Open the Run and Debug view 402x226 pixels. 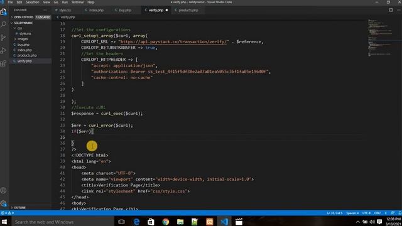click(3, 50)
